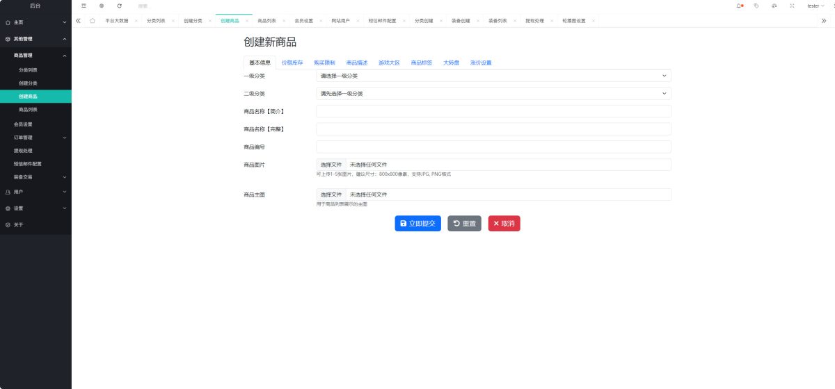Switch to the 平台大数据 tab

pyautogui.click(x=116, y=21)
